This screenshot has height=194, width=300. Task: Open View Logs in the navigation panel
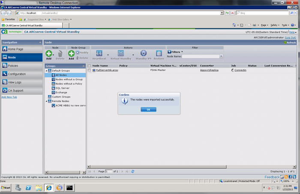(22, 82)
